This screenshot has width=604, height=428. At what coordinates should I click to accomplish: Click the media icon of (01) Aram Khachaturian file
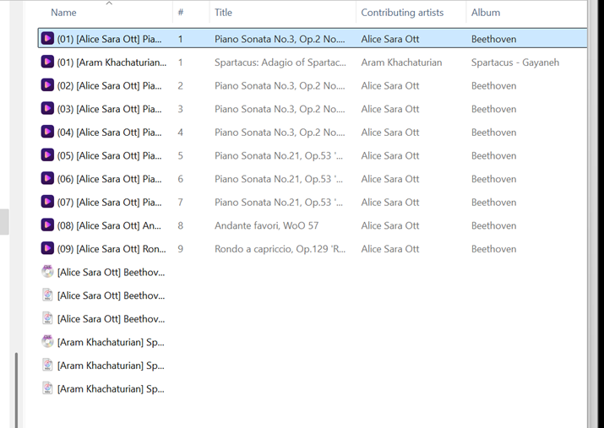pyautogui.click(x=47, y=62)
